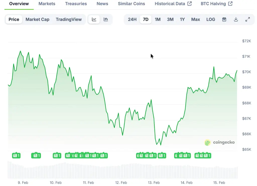Switch to candlestick chart icon
The height and width of the screenshot is (186, 257).
point(106,19)
